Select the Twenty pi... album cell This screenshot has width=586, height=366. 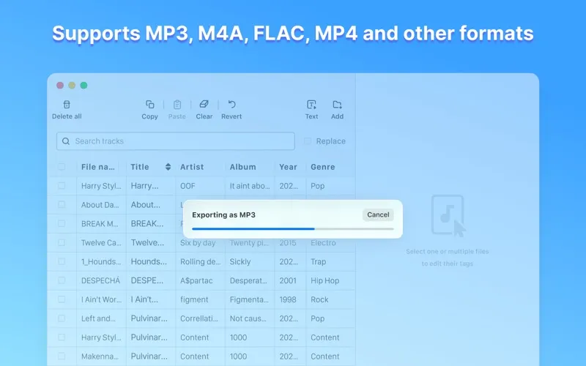pyautogui.click(x=249, y=243)
